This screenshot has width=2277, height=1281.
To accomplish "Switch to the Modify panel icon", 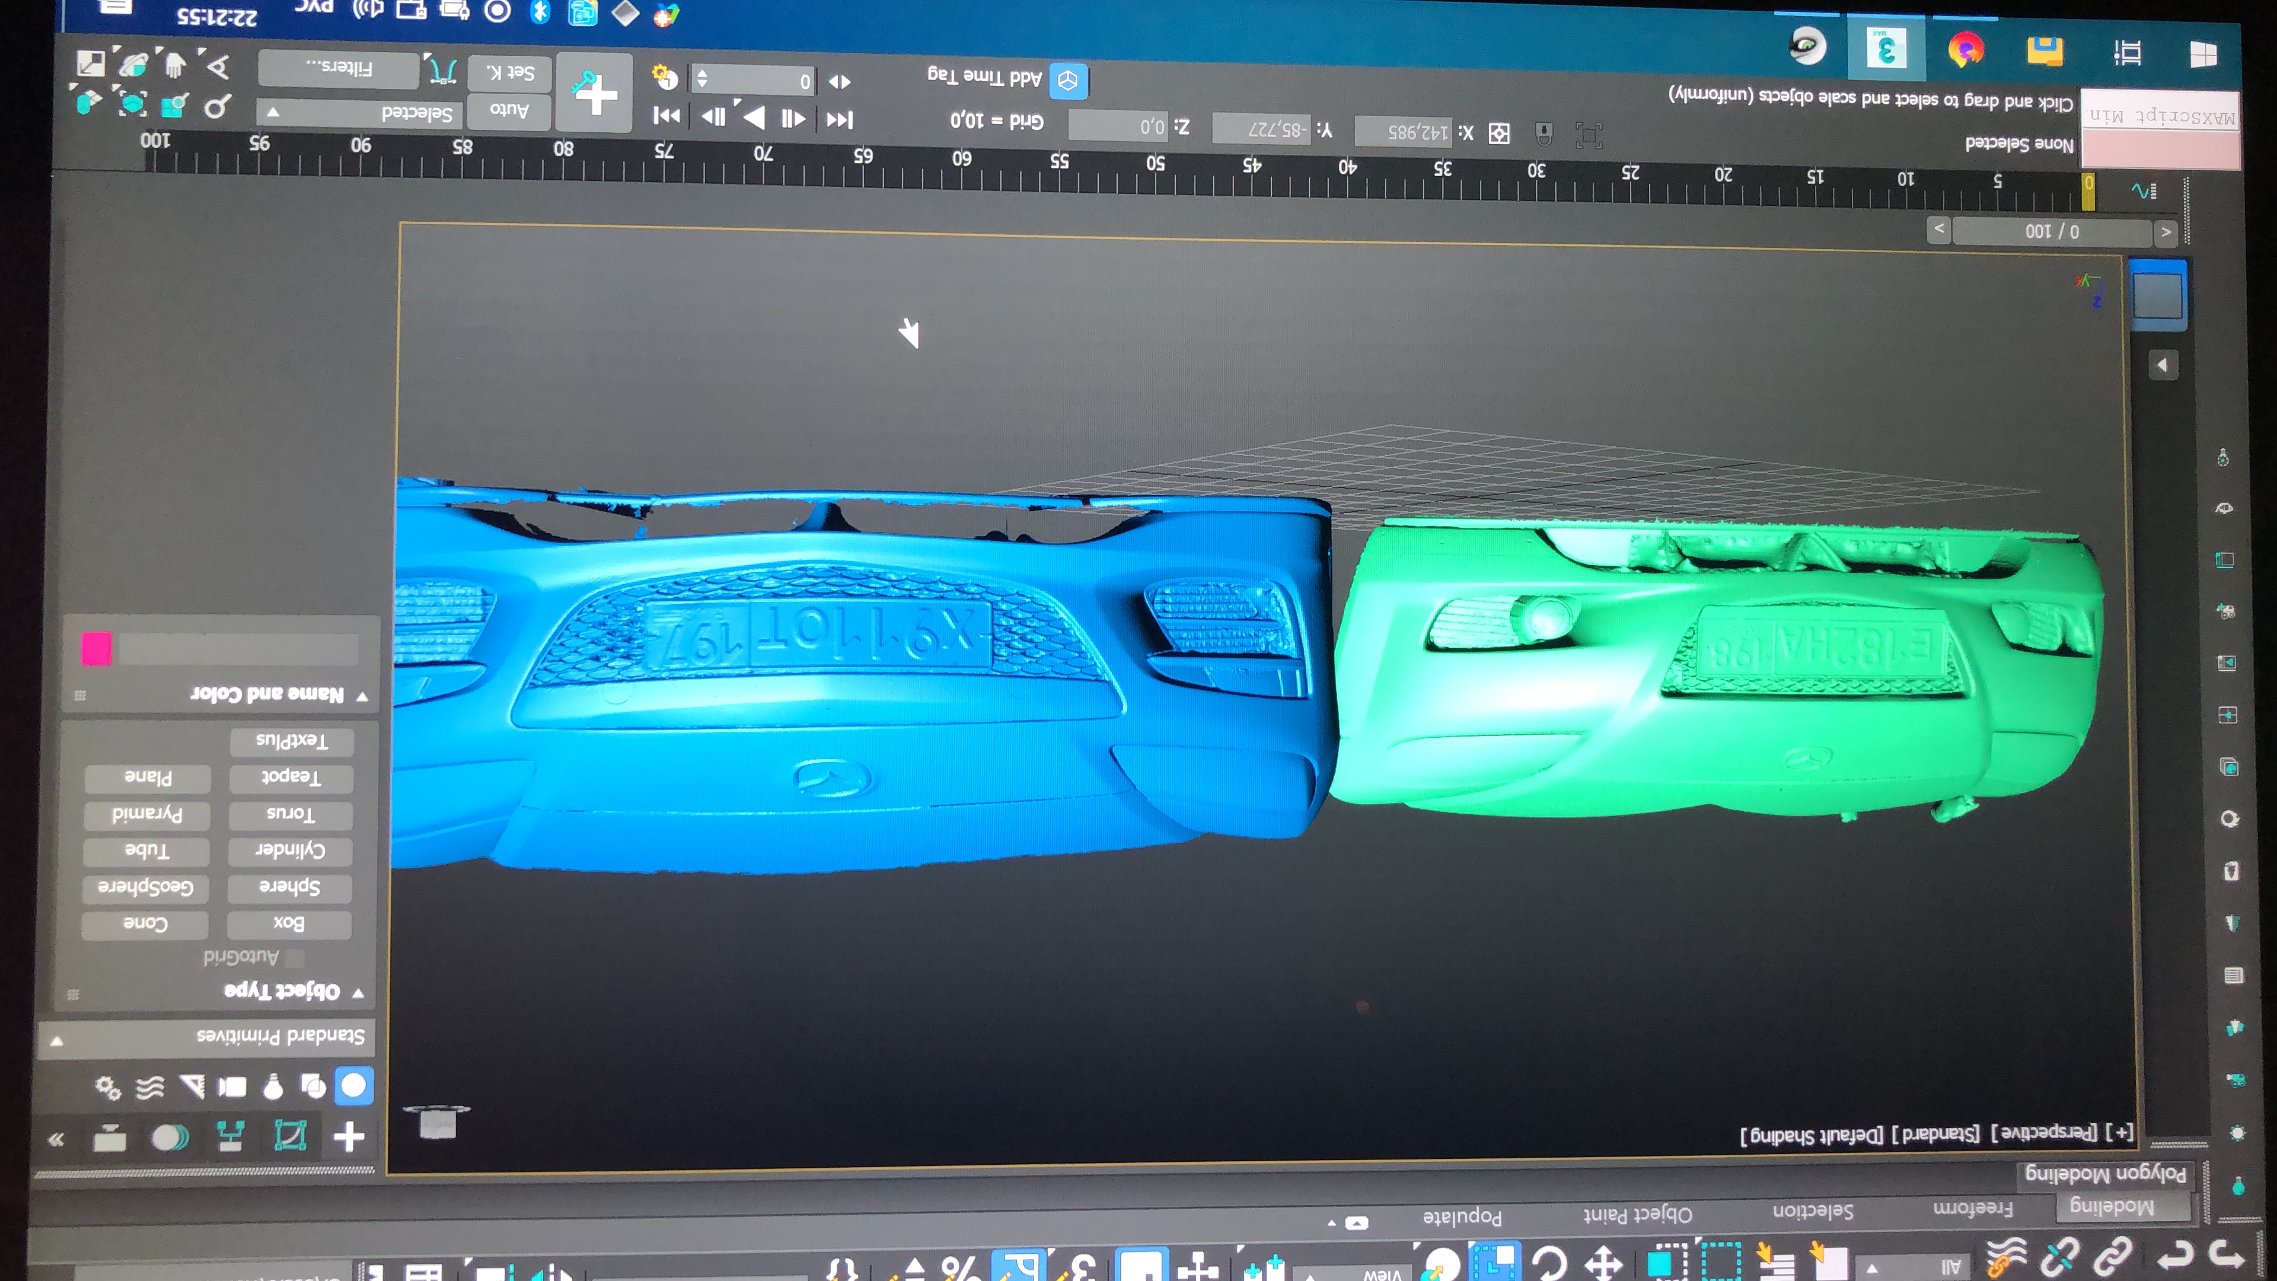I will [x=290, y=1135].
